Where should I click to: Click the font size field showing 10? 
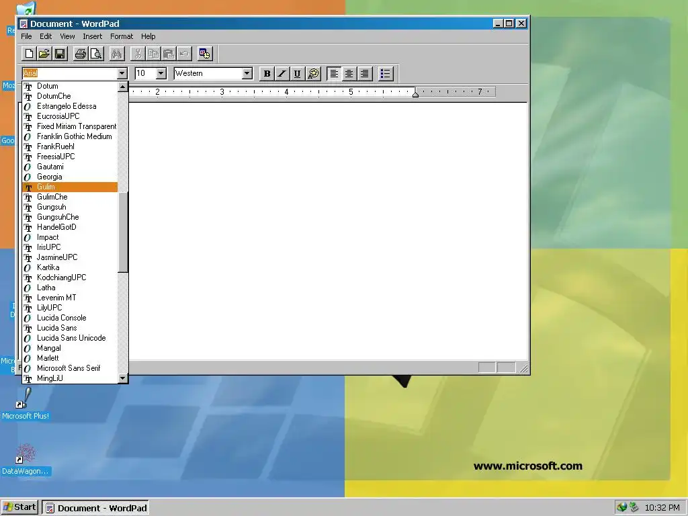tap(145, 73)
